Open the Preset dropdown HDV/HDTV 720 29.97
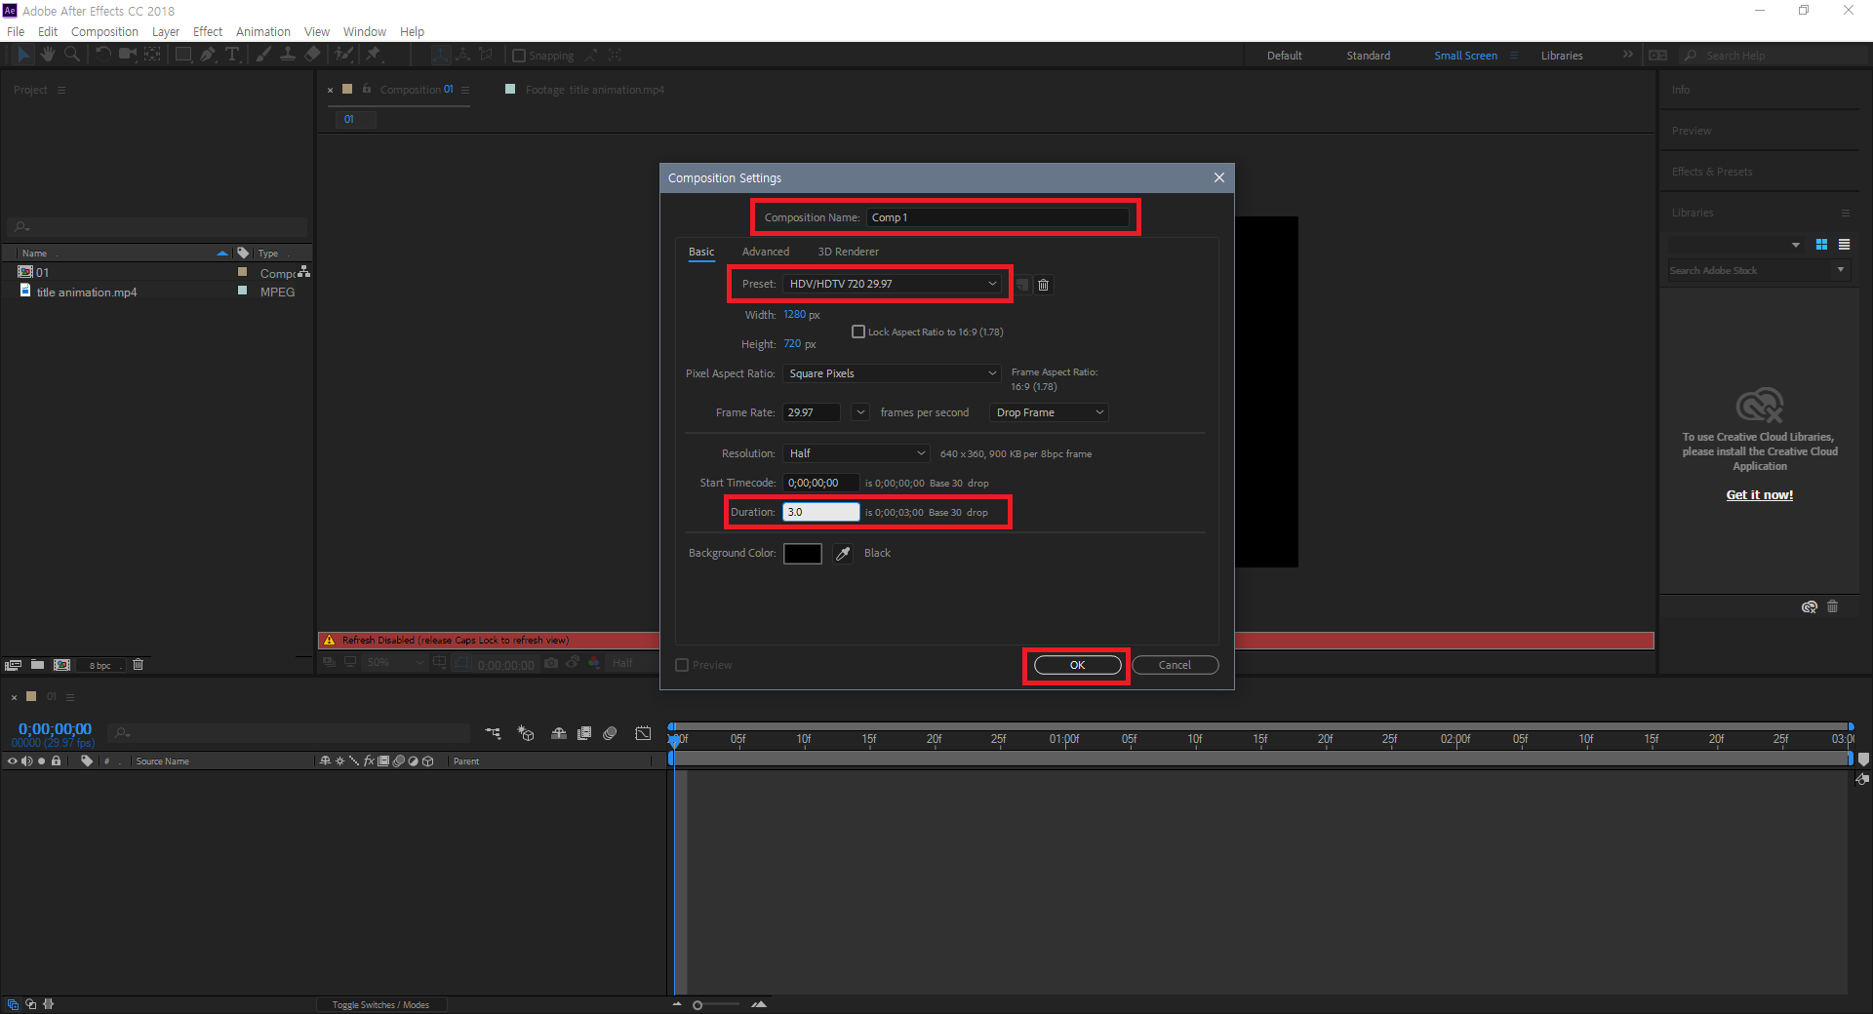The width and height of the screenshot is (1873, 1014). pos(893,284)
